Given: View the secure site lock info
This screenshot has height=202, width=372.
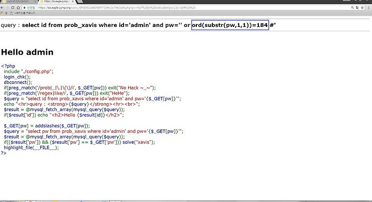Looking at the screenshot, I should click(29, 8).
